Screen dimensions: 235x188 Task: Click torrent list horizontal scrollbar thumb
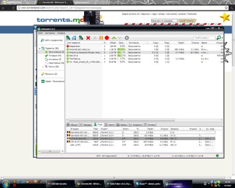(x=122, y=120)
